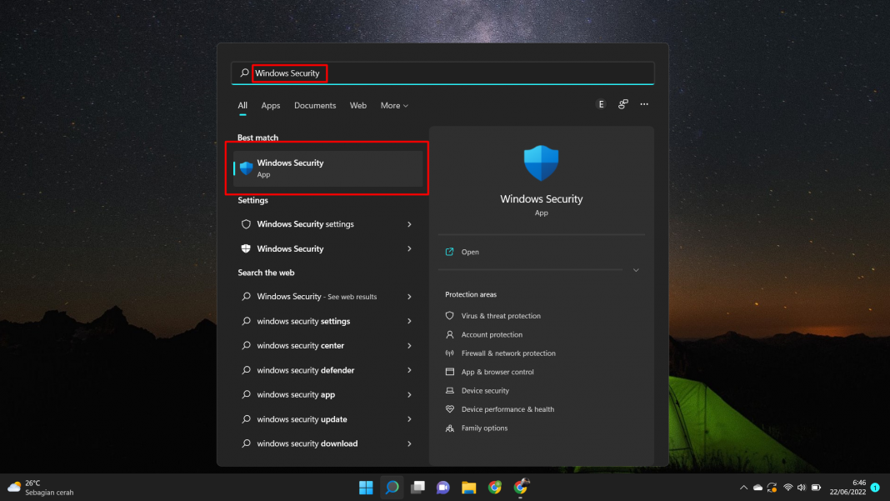Click the three-dot more options icon

point(644,105)
